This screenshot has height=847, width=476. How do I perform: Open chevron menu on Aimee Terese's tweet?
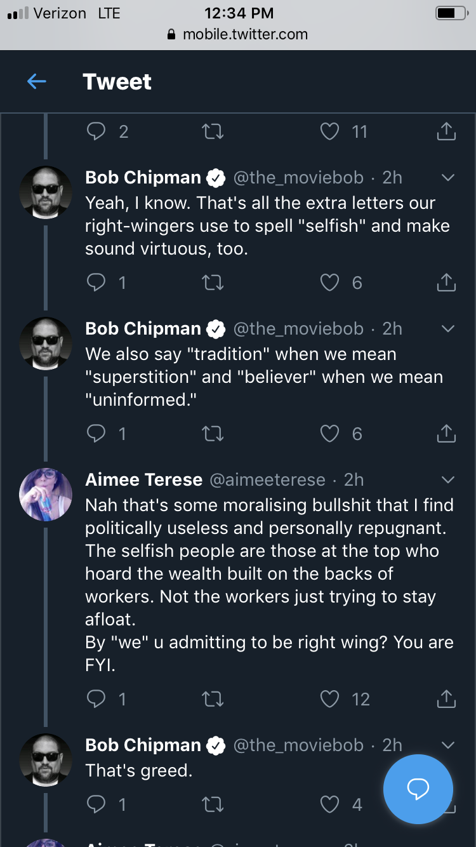click(448, 479)
